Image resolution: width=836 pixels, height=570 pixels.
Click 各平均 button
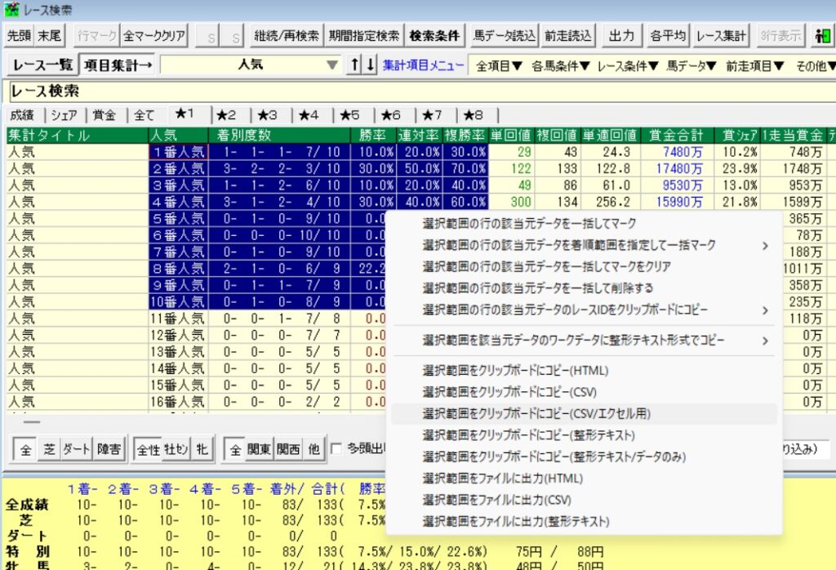click(x=668, y=36)
